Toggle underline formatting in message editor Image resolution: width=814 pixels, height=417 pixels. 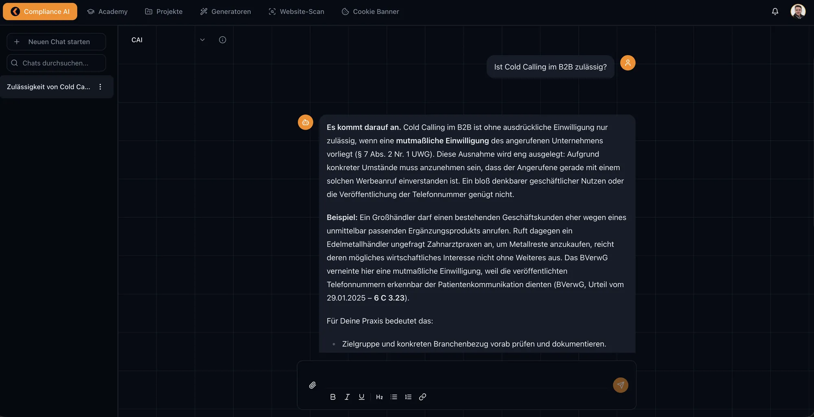(361, 397)
